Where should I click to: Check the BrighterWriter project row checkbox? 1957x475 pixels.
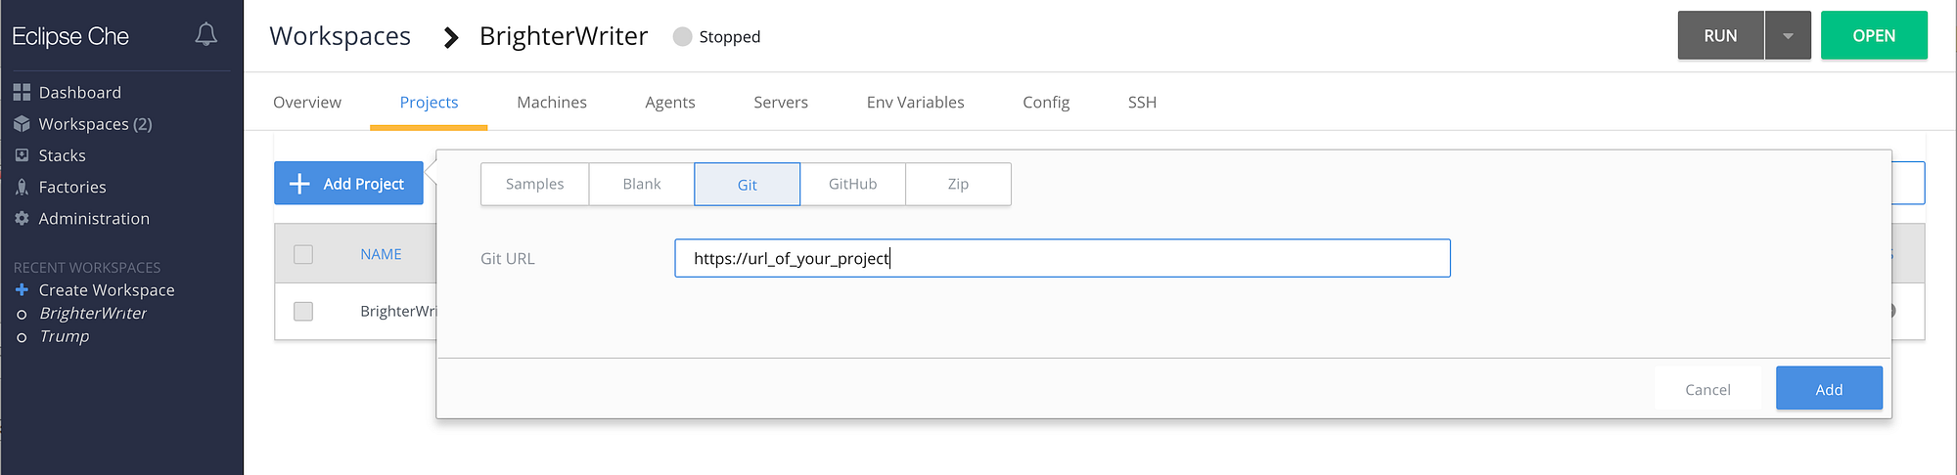(x=303, y=311)
